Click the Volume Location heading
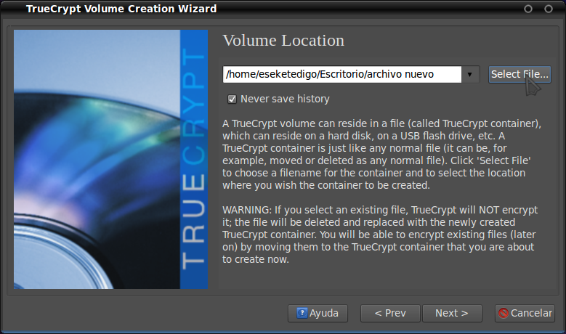Image resolution: width=566 pixels, height=334 pixels. 283,41
